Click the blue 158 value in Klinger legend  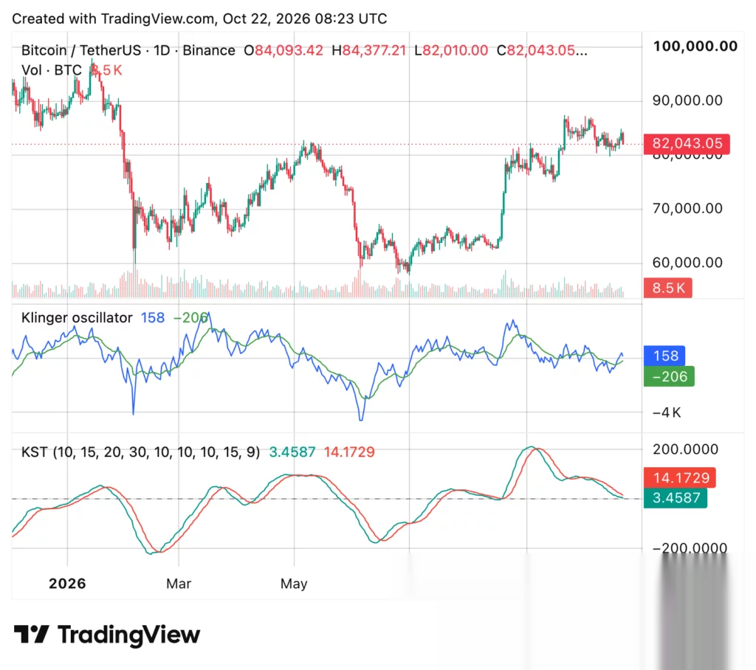coord(152,317)
